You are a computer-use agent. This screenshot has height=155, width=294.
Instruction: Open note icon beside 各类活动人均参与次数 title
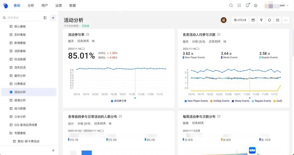coord(219,35)
